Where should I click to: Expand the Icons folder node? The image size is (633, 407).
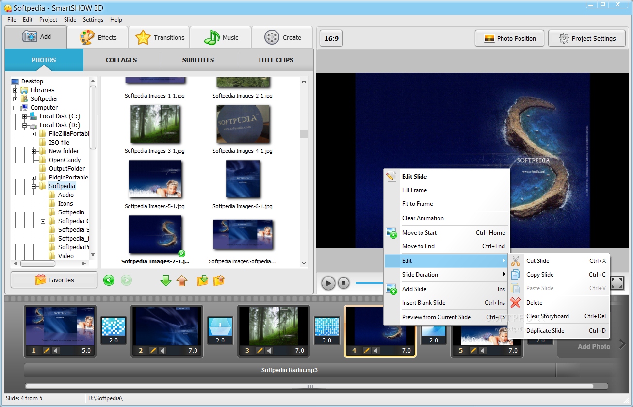pyautogui.click(x=43, y=204)
